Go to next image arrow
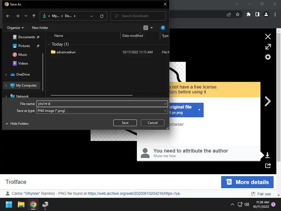Screen dimensions: 281x211 [x=268, y=101]
